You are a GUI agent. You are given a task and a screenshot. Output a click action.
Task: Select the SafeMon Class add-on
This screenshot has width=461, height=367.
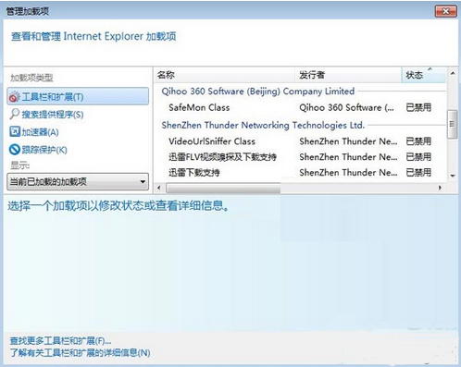199,107
